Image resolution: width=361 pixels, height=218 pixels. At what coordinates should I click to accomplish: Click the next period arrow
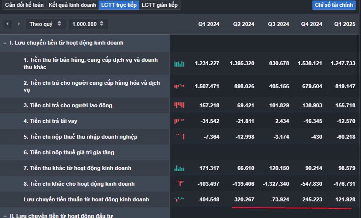click(x=19, y=24)
